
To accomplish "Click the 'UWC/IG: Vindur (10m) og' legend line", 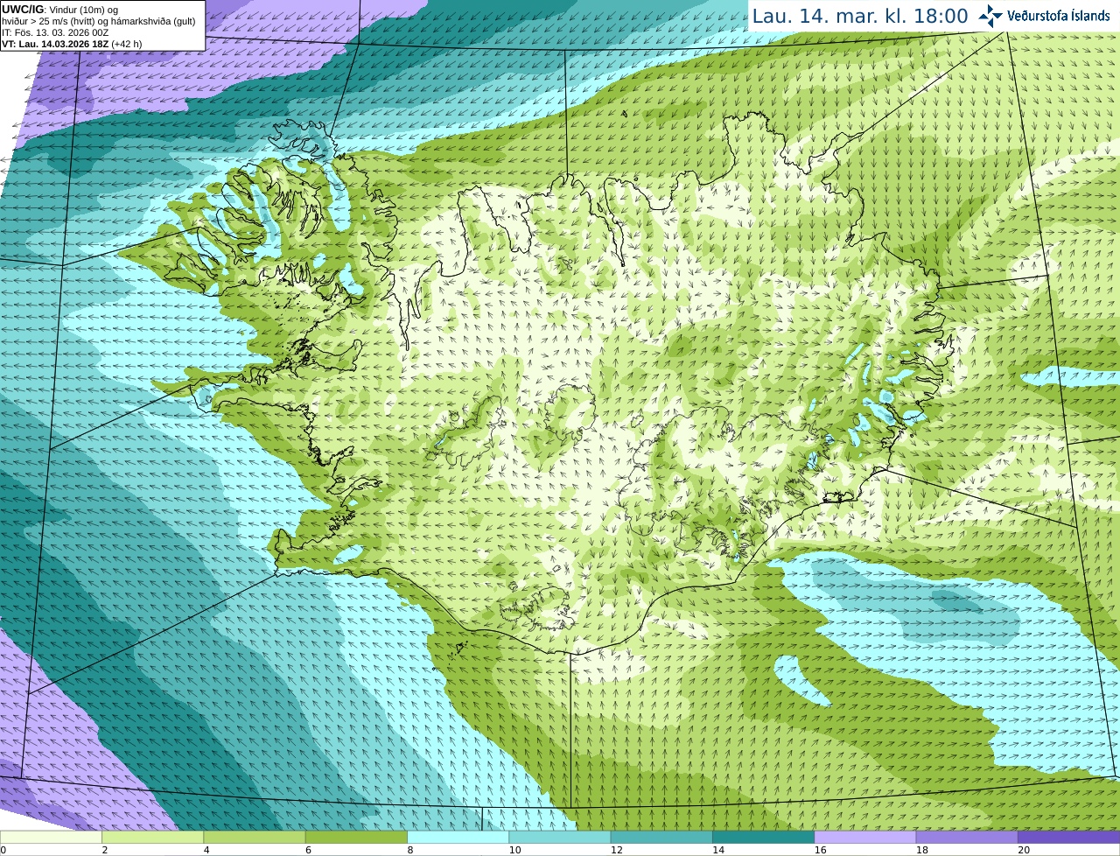I will (x=59, y=9).
